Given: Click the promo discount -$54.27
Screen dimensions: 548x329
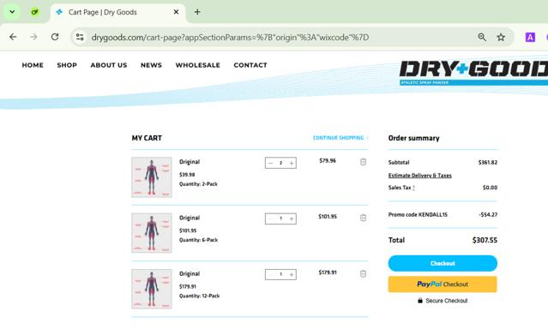Looking at the screenshot, I should (x=488, y=214).
